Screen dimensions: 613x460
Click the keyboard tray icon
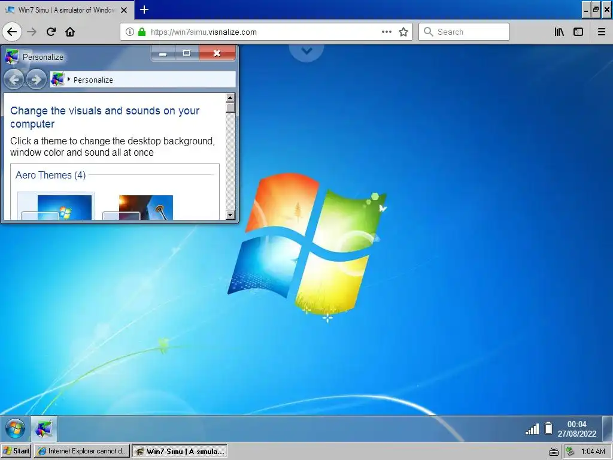(x=554, y=452)
